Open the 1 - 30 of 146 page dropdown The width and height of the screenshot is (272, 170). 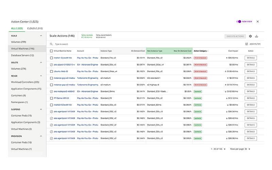pyautogui.click(x=224, y=149)
